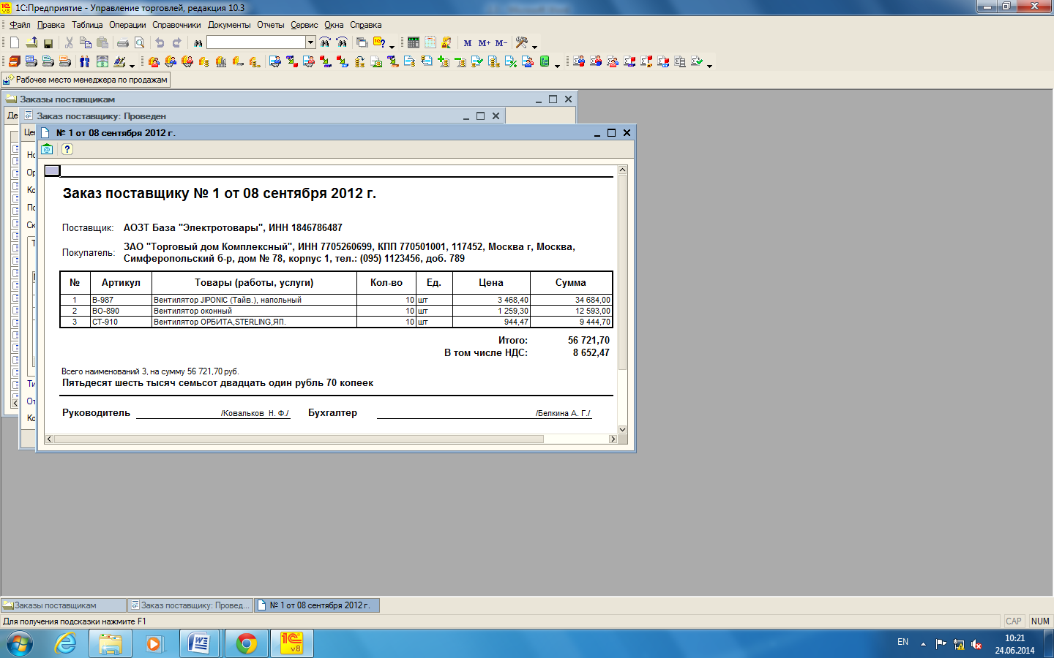Click the Redo arrow icon
Image resolution: width=1054 pixels, height=658 pixels.
[x=176, y=42]
